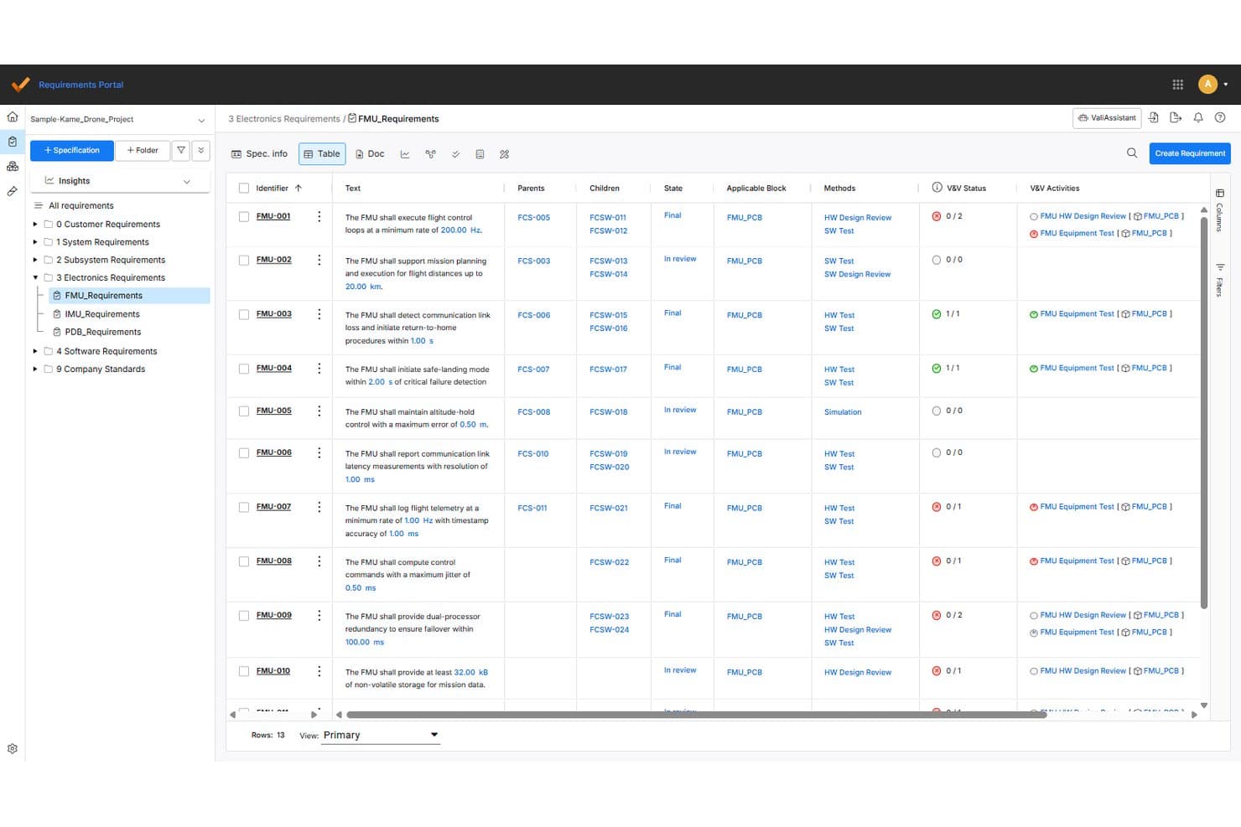The image size is (1241, 827).
Task: Open the requirements clipboard sidebar icon
Action: (13, 142)
